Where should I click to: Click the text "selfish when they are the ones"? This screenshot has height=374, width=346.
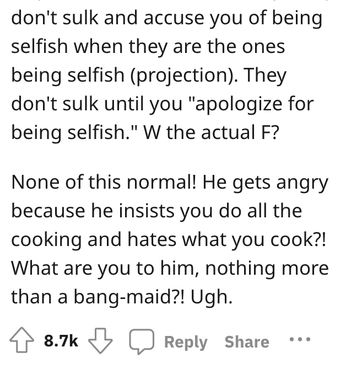click(x=148, y=47)
